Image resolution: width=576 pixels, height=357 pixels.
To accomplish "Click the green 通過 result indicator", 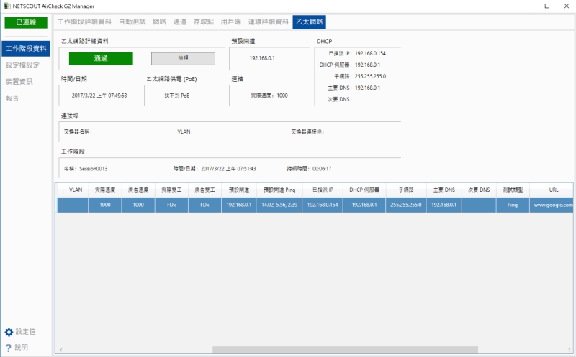I will pyautogui.click(x=101, y=58).
